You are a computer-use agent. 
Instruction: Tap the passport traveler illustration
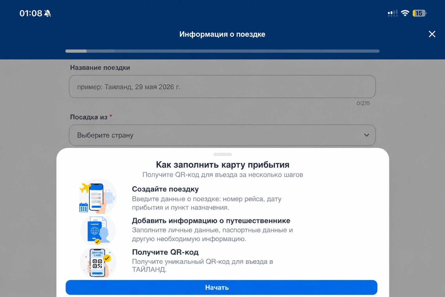click(98, 231)
